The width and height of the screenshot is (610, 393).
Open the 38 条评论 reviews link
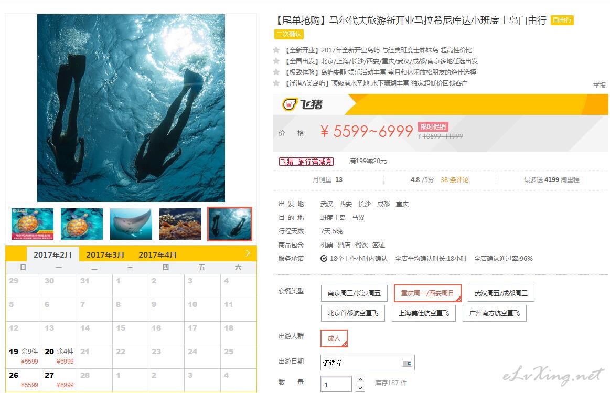[454, 180]
